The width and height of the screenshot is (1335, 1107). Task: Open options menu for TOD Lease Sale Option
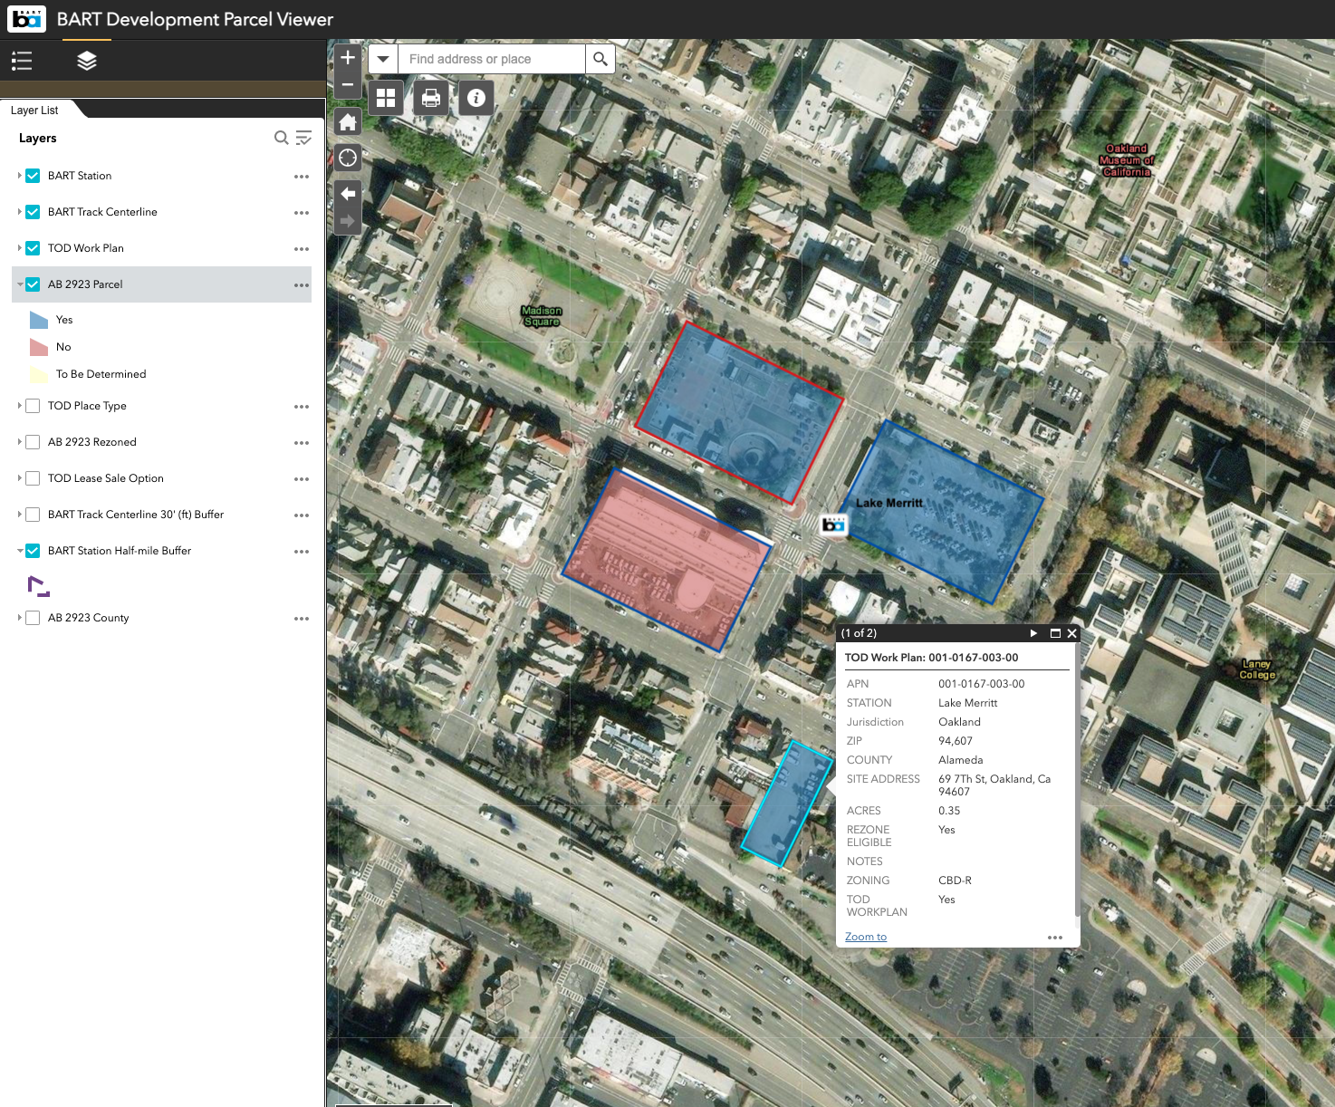(x=302, y=479)
